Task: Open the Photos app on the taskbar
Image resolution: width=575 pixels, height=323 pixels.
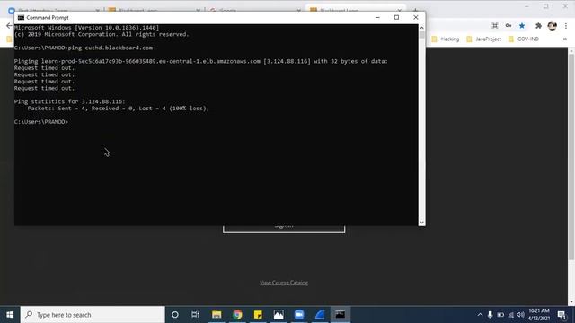Action: coord(279,315)
